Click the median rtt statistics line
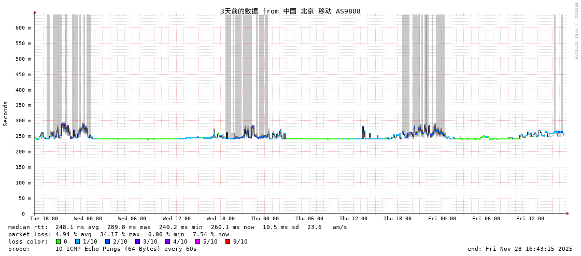The image size is (581, 256). coord(178,227)
